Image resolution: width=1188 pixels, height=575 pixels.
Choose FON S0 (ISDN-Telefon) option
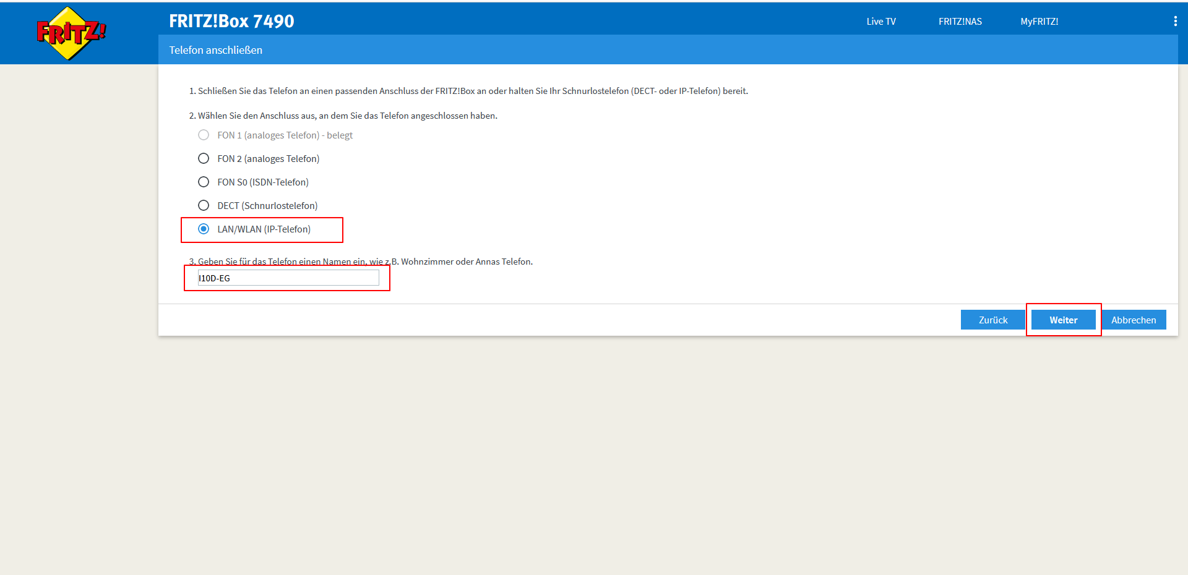pos(204,182)
